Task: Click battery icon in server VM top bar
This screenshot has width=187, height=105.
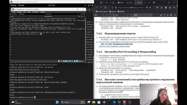Action: coord(92,5)
